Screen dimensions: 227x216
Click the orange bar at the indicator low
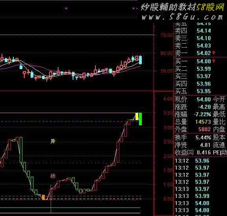[43, 197]
